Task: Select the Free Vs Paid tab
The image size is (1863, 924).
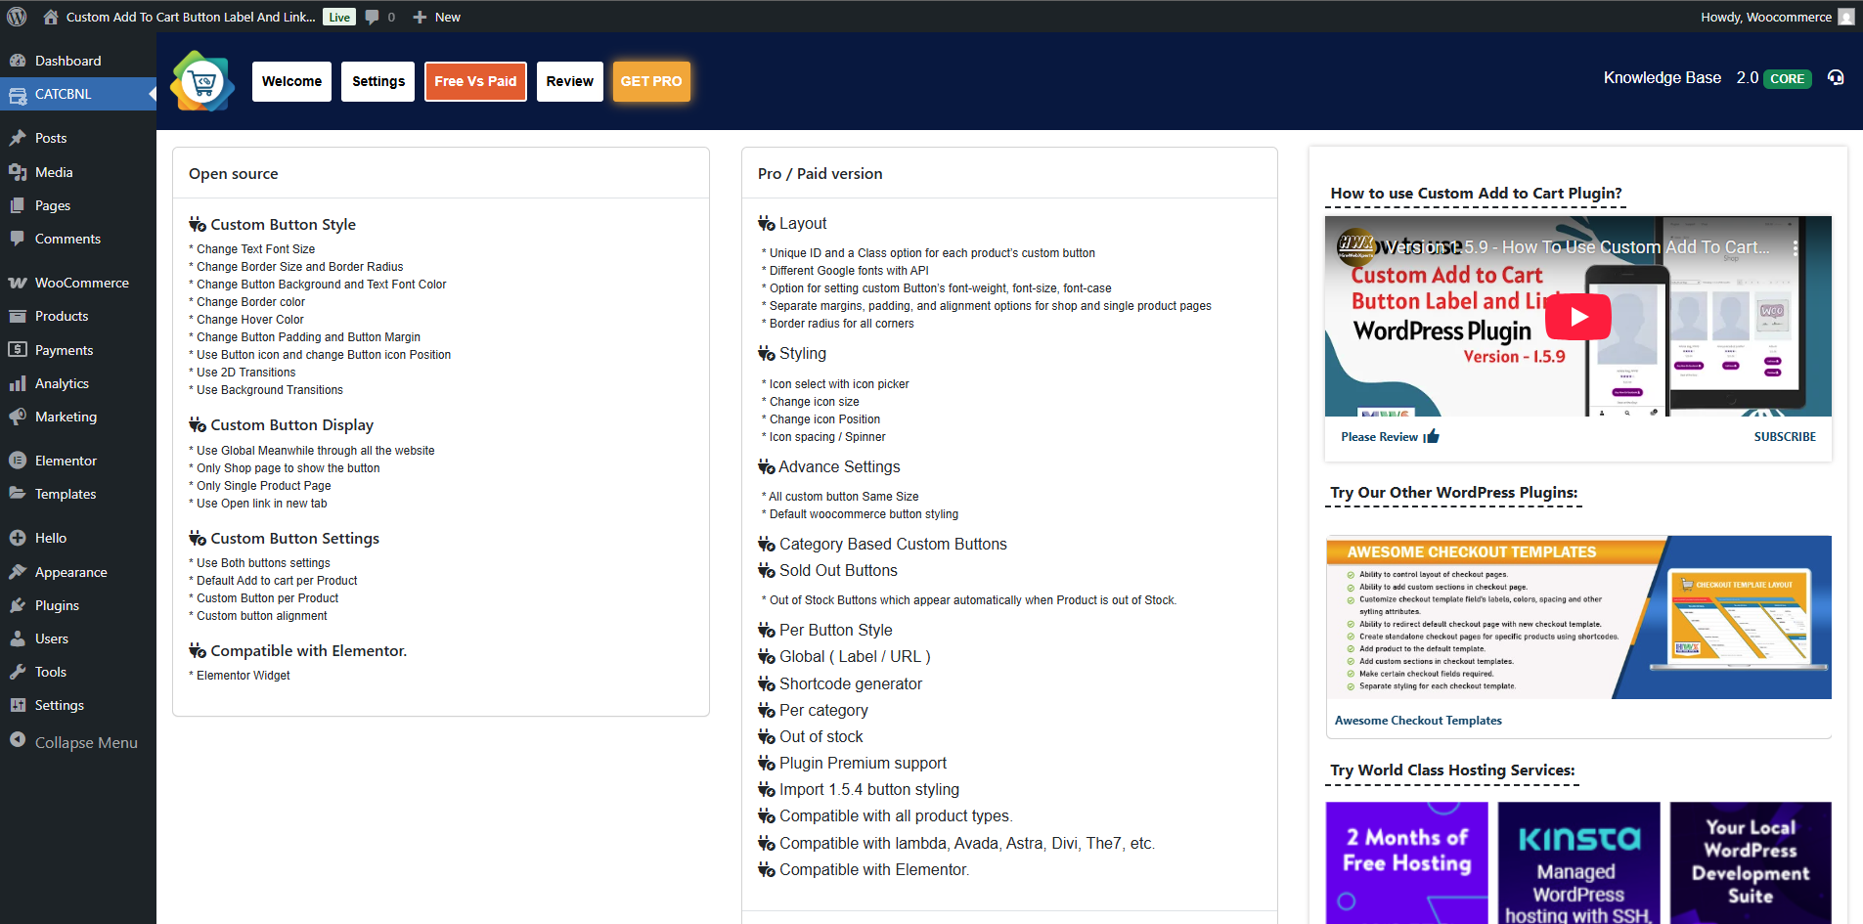Action: point(475,81)
